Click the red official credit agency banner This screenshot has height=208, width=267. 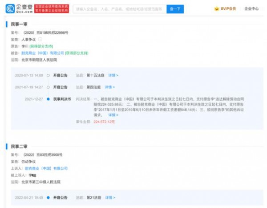[52, 9]
